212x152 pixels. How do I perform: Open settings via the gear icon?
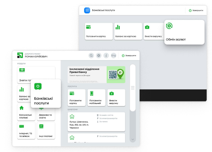[99, 55]
